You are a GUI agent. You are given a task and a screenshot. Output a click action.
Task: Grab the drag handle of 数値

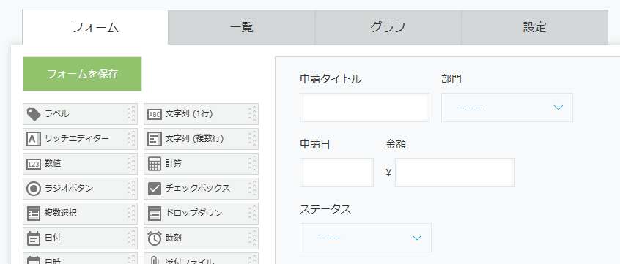point(132,164)
